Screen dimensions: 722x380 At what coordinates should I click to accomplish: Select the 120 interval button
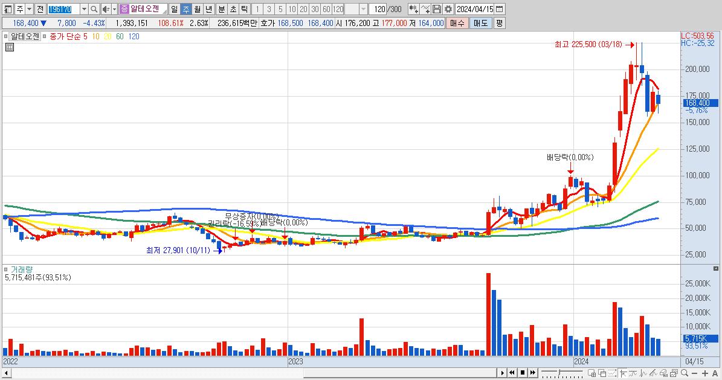(x=338, y=8)
